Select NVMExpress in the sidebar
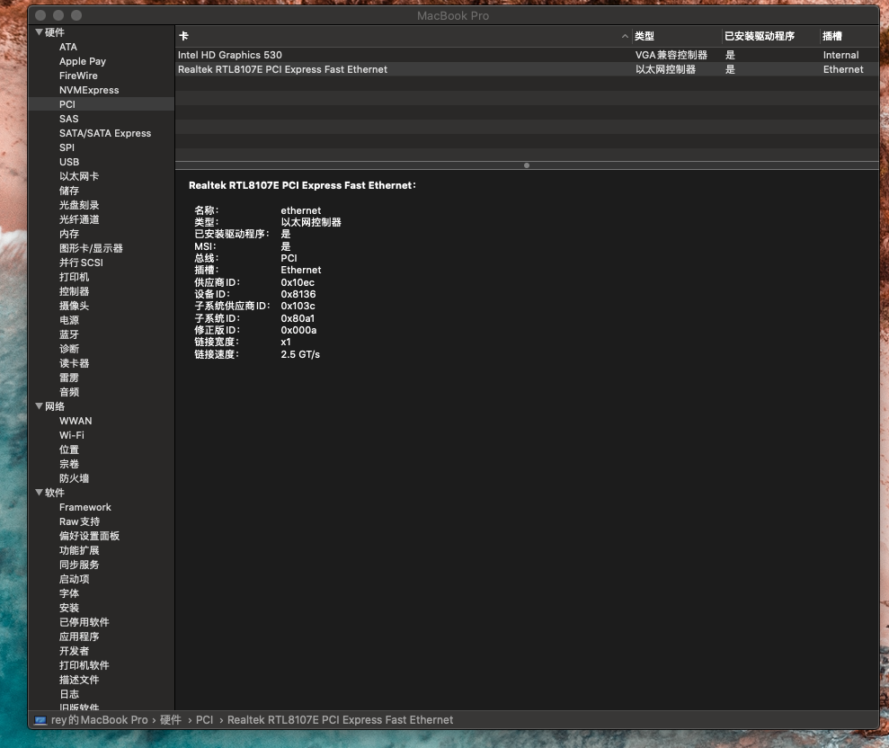The height and width of the screenshot is (748, 889). [89, 90]
